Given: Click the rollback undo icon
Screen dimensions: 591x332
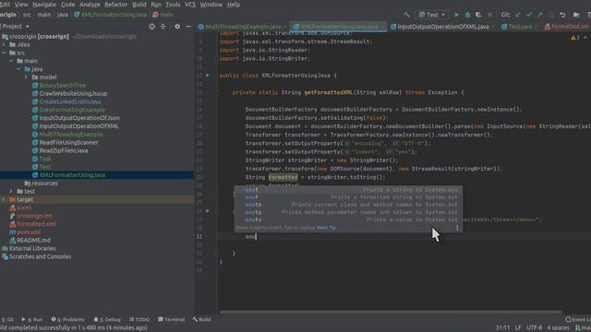Looking at the screenshot, I should pos(562,15).
